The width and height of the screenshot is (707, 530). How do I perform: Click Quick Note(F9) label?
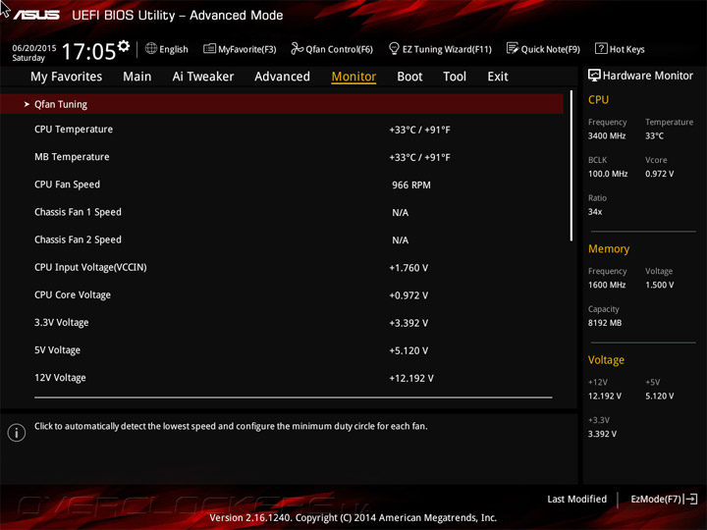(551, 49)
